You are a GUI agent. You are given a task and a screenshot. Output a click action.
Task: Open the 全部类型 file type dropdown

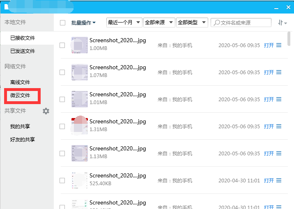tap(192, 23)
